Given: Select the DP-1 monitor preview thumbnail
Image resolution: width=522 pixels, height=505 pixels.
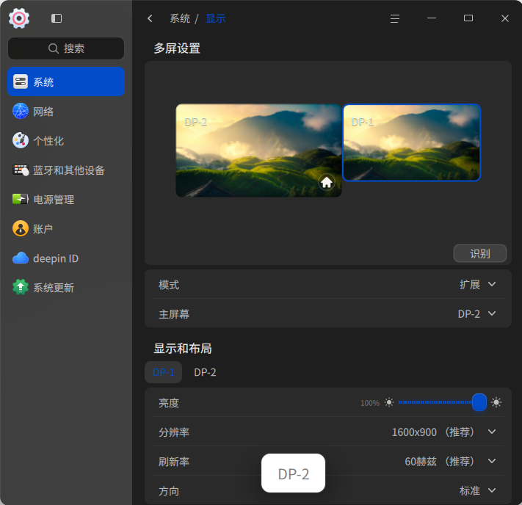Looking at the screenshot, I should coord(411,142).
